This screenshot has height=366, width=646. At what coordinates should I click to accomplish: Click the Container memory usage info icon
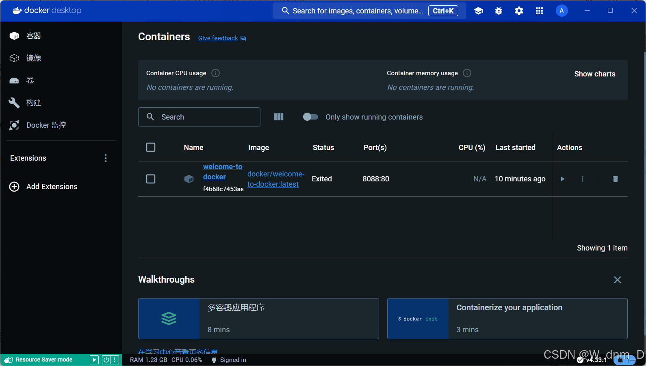coord(467,73)
